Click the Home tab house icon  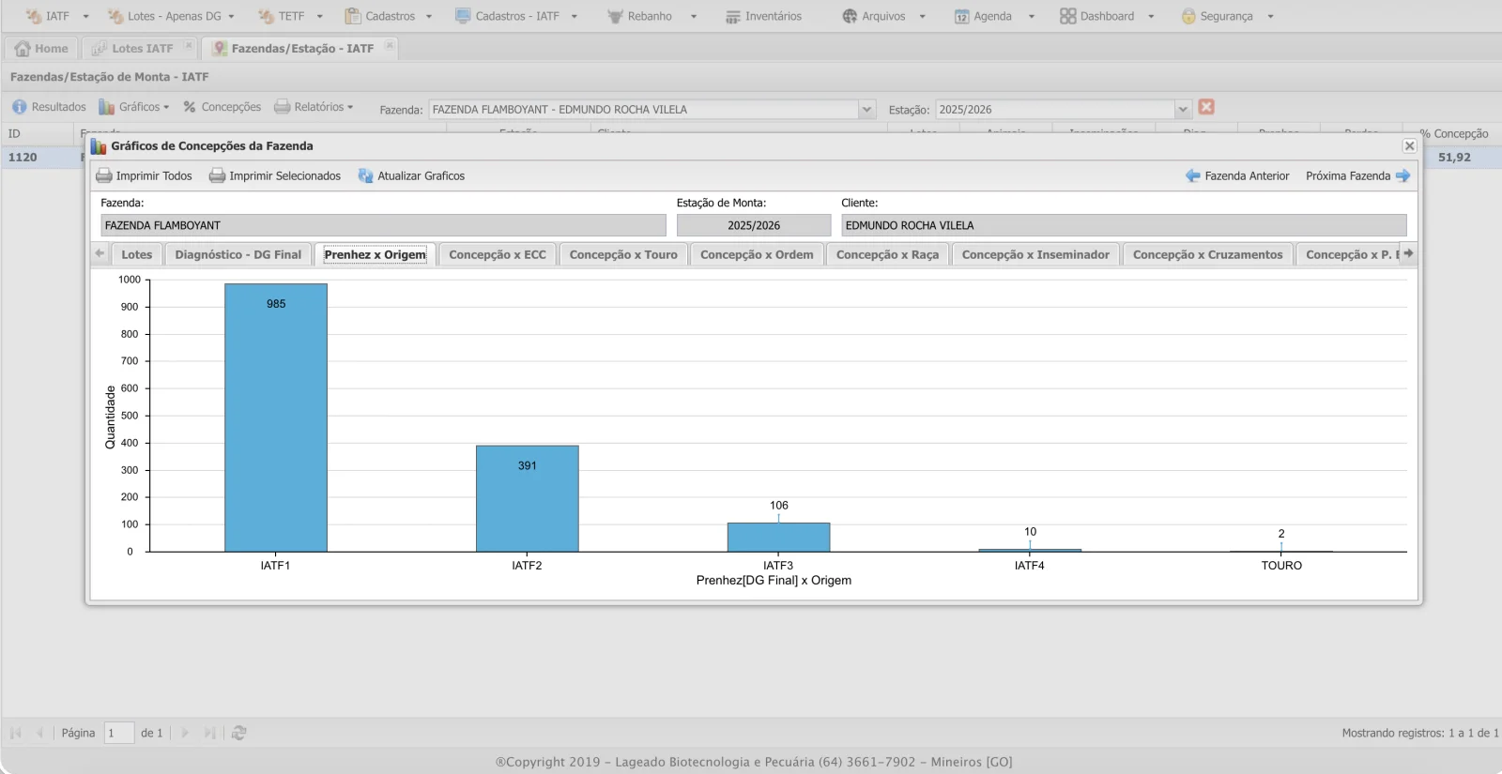[23, 48]
